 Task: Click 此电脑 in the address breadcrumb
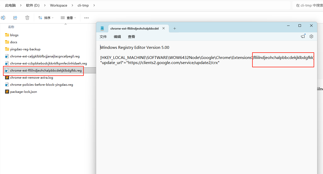coord(10,5)
